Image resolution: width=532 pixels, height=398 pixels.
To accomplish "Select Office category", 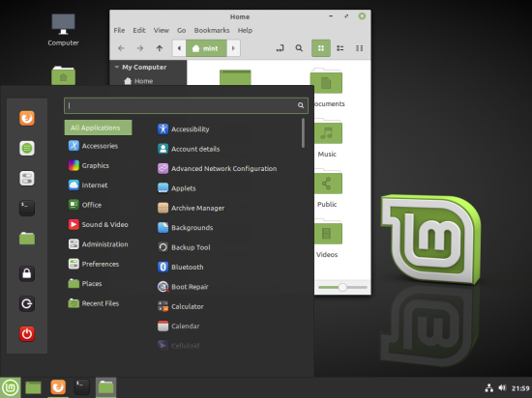I will coord(85,205).
